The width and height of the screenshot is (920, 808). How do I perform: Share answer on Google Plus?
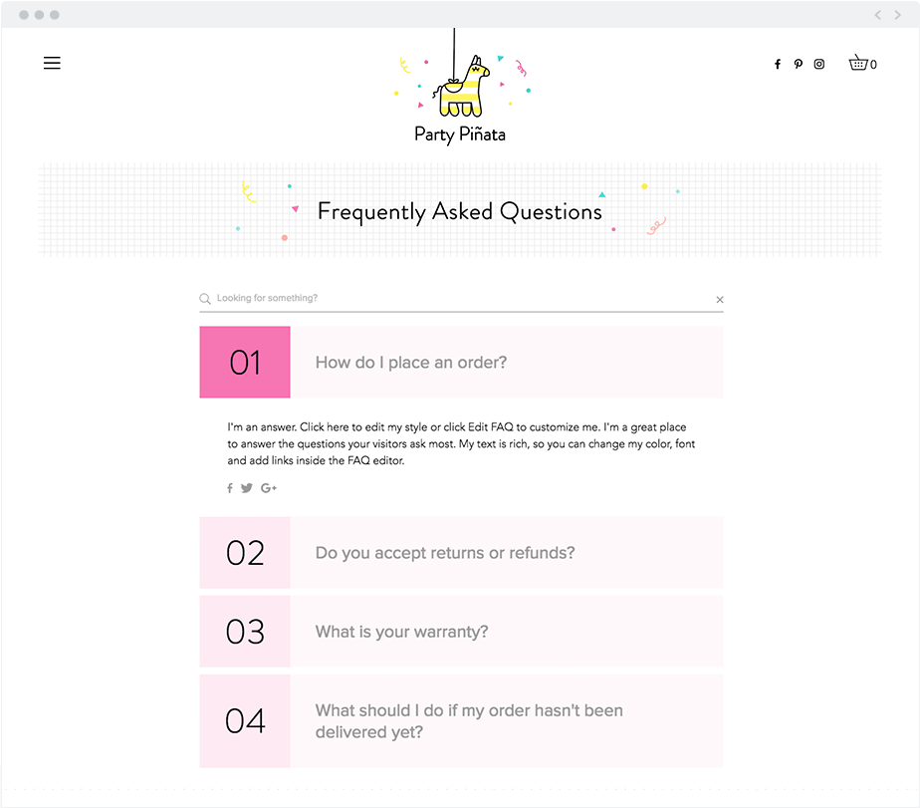click(269, 488)
